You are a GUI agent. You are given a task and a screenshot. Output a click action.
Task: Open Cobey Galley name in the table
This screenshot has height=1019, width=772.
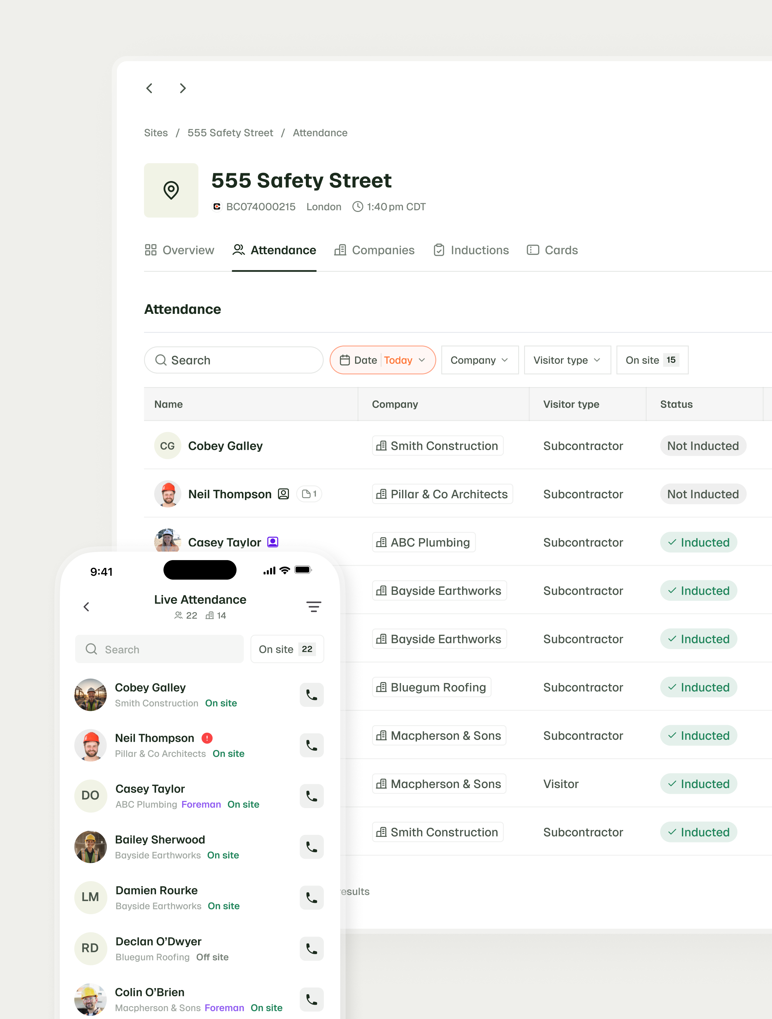click(x=225, y=445)
